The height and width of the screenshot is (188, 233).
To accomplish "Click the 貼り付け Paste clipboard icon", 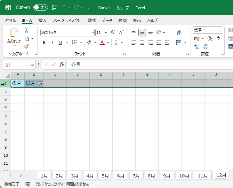I will (x=14, y=33).
